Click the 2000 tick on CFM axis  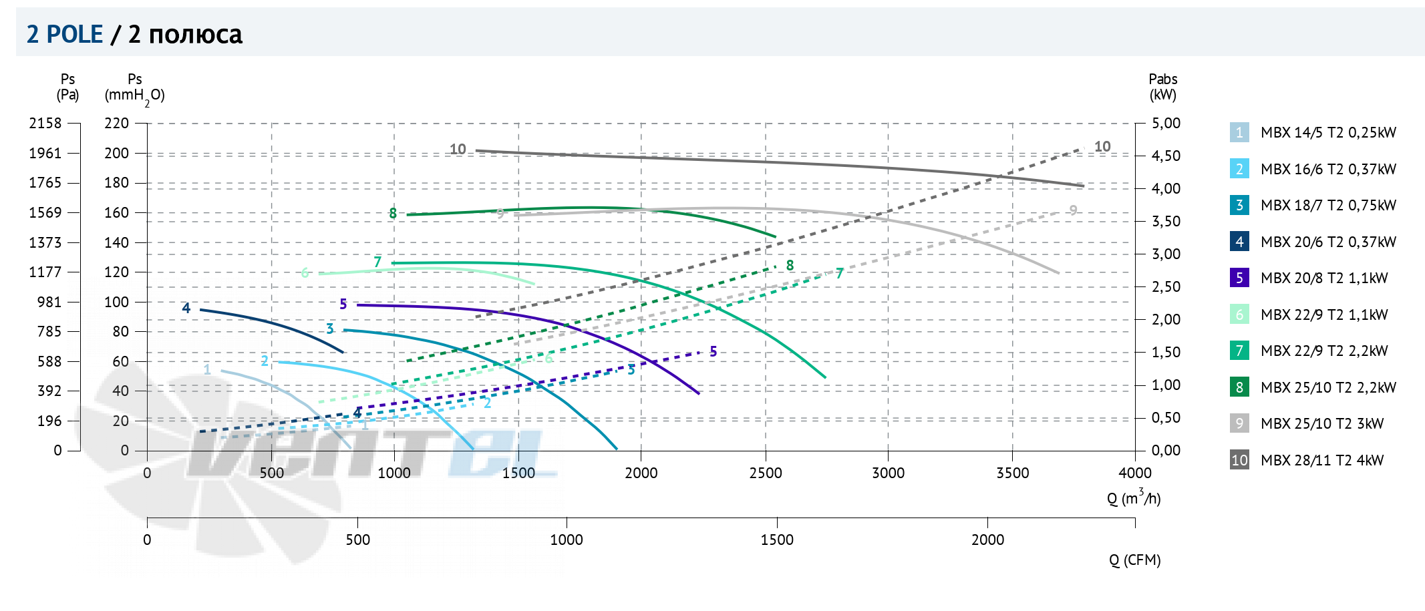987,540
